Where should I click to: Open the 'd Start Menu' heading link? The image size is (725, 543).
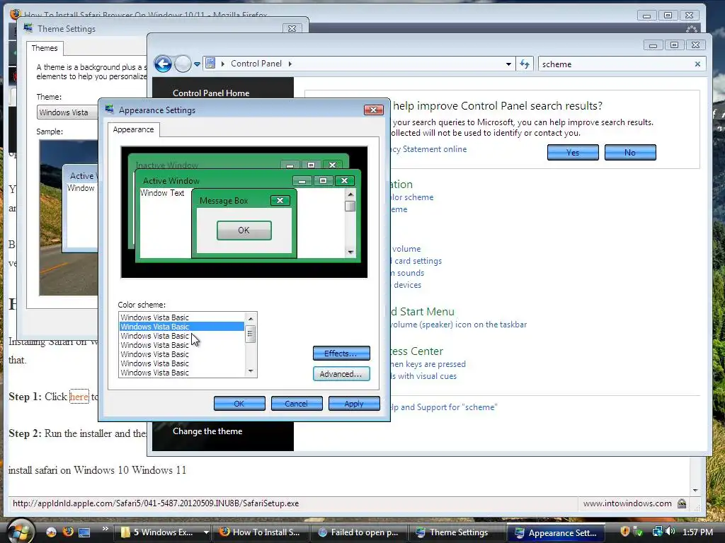tap(423, 312)
